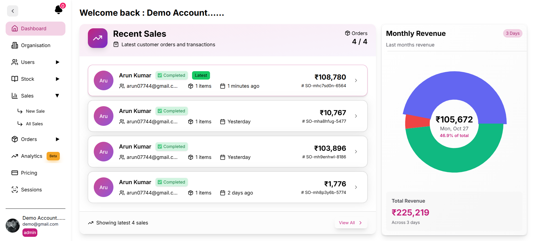The image size is (534, 241).
Task: Open New Sale under Sales
Action: pyautogui.click(x=35, y=111)
